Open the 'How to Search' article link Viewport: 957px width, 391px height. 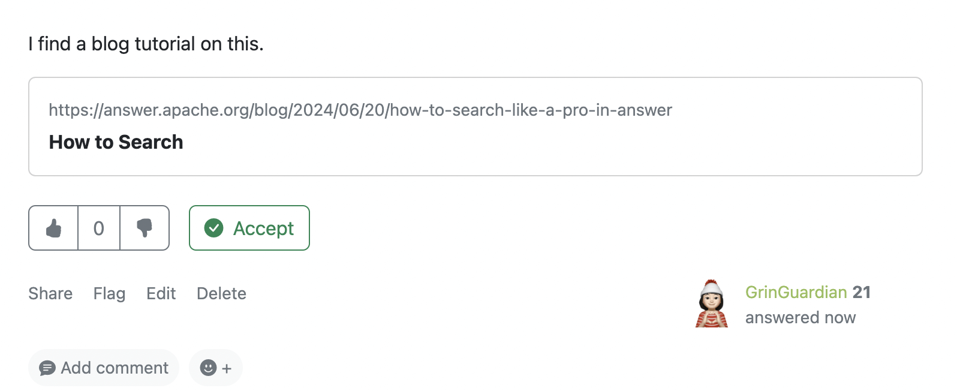(116, 142)
